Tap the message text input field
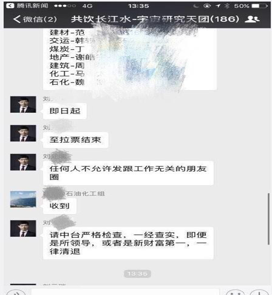The width and height of the screenshot is (272, 295). click(x=125, y=292)
